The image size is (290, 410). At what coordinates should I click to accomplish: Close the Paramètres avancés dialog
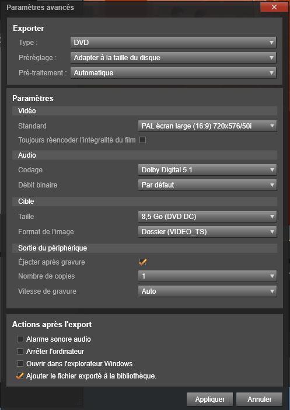[x=274, y=7]
